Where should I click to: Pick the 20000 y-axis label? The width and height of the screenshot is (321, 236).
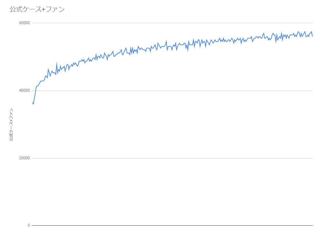click(x=25, y=158)
